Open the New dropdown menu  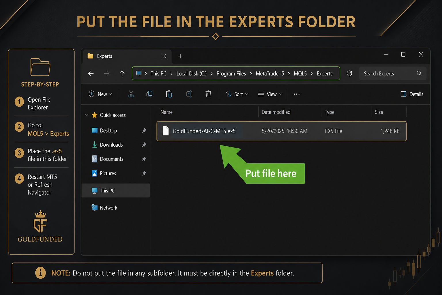coord(100,94)
